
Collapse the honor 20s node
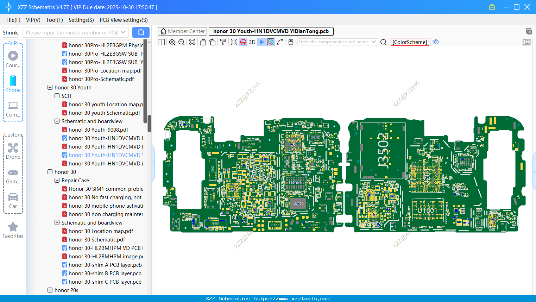point(50,290)
